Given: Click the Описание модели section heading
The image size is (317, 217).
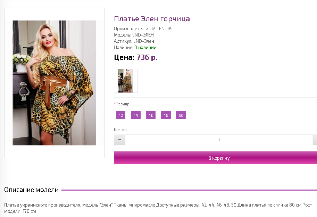Looking at the screenshot, I should tap(31, 190).
